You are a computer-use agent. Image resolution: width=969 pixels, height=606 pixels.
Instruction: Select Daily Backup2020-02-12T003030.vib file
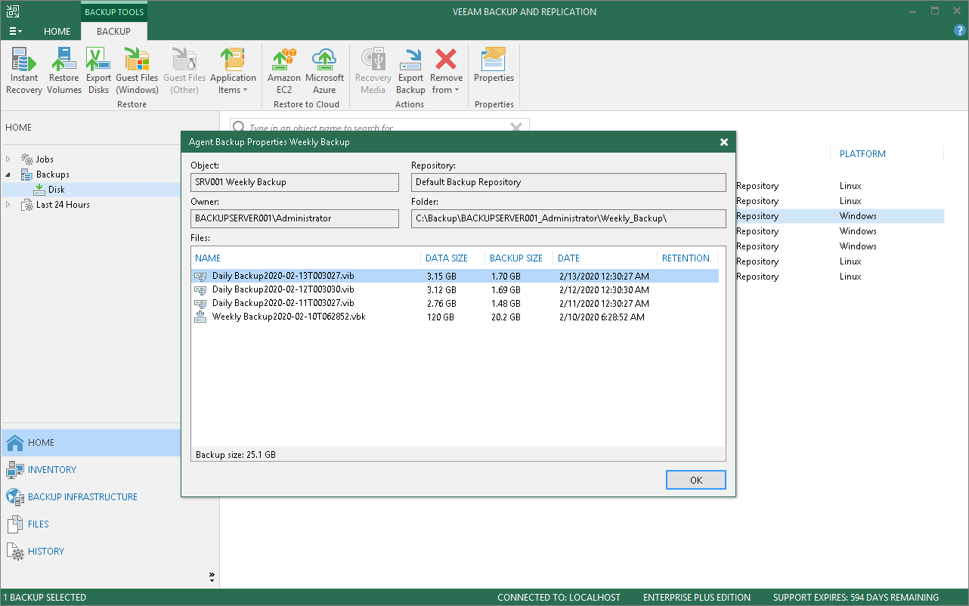click(x=455, y=290)
